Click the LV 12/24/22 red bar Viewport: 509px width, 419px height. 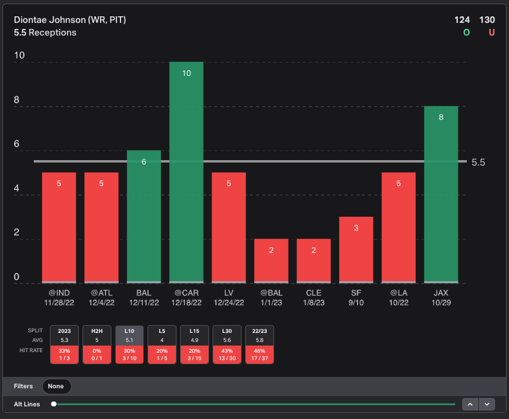[229, 228]
